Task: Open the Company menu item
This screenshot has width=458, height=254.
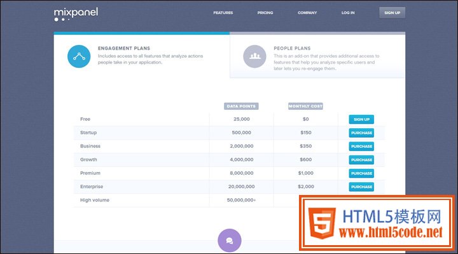Action: (307, 13)
